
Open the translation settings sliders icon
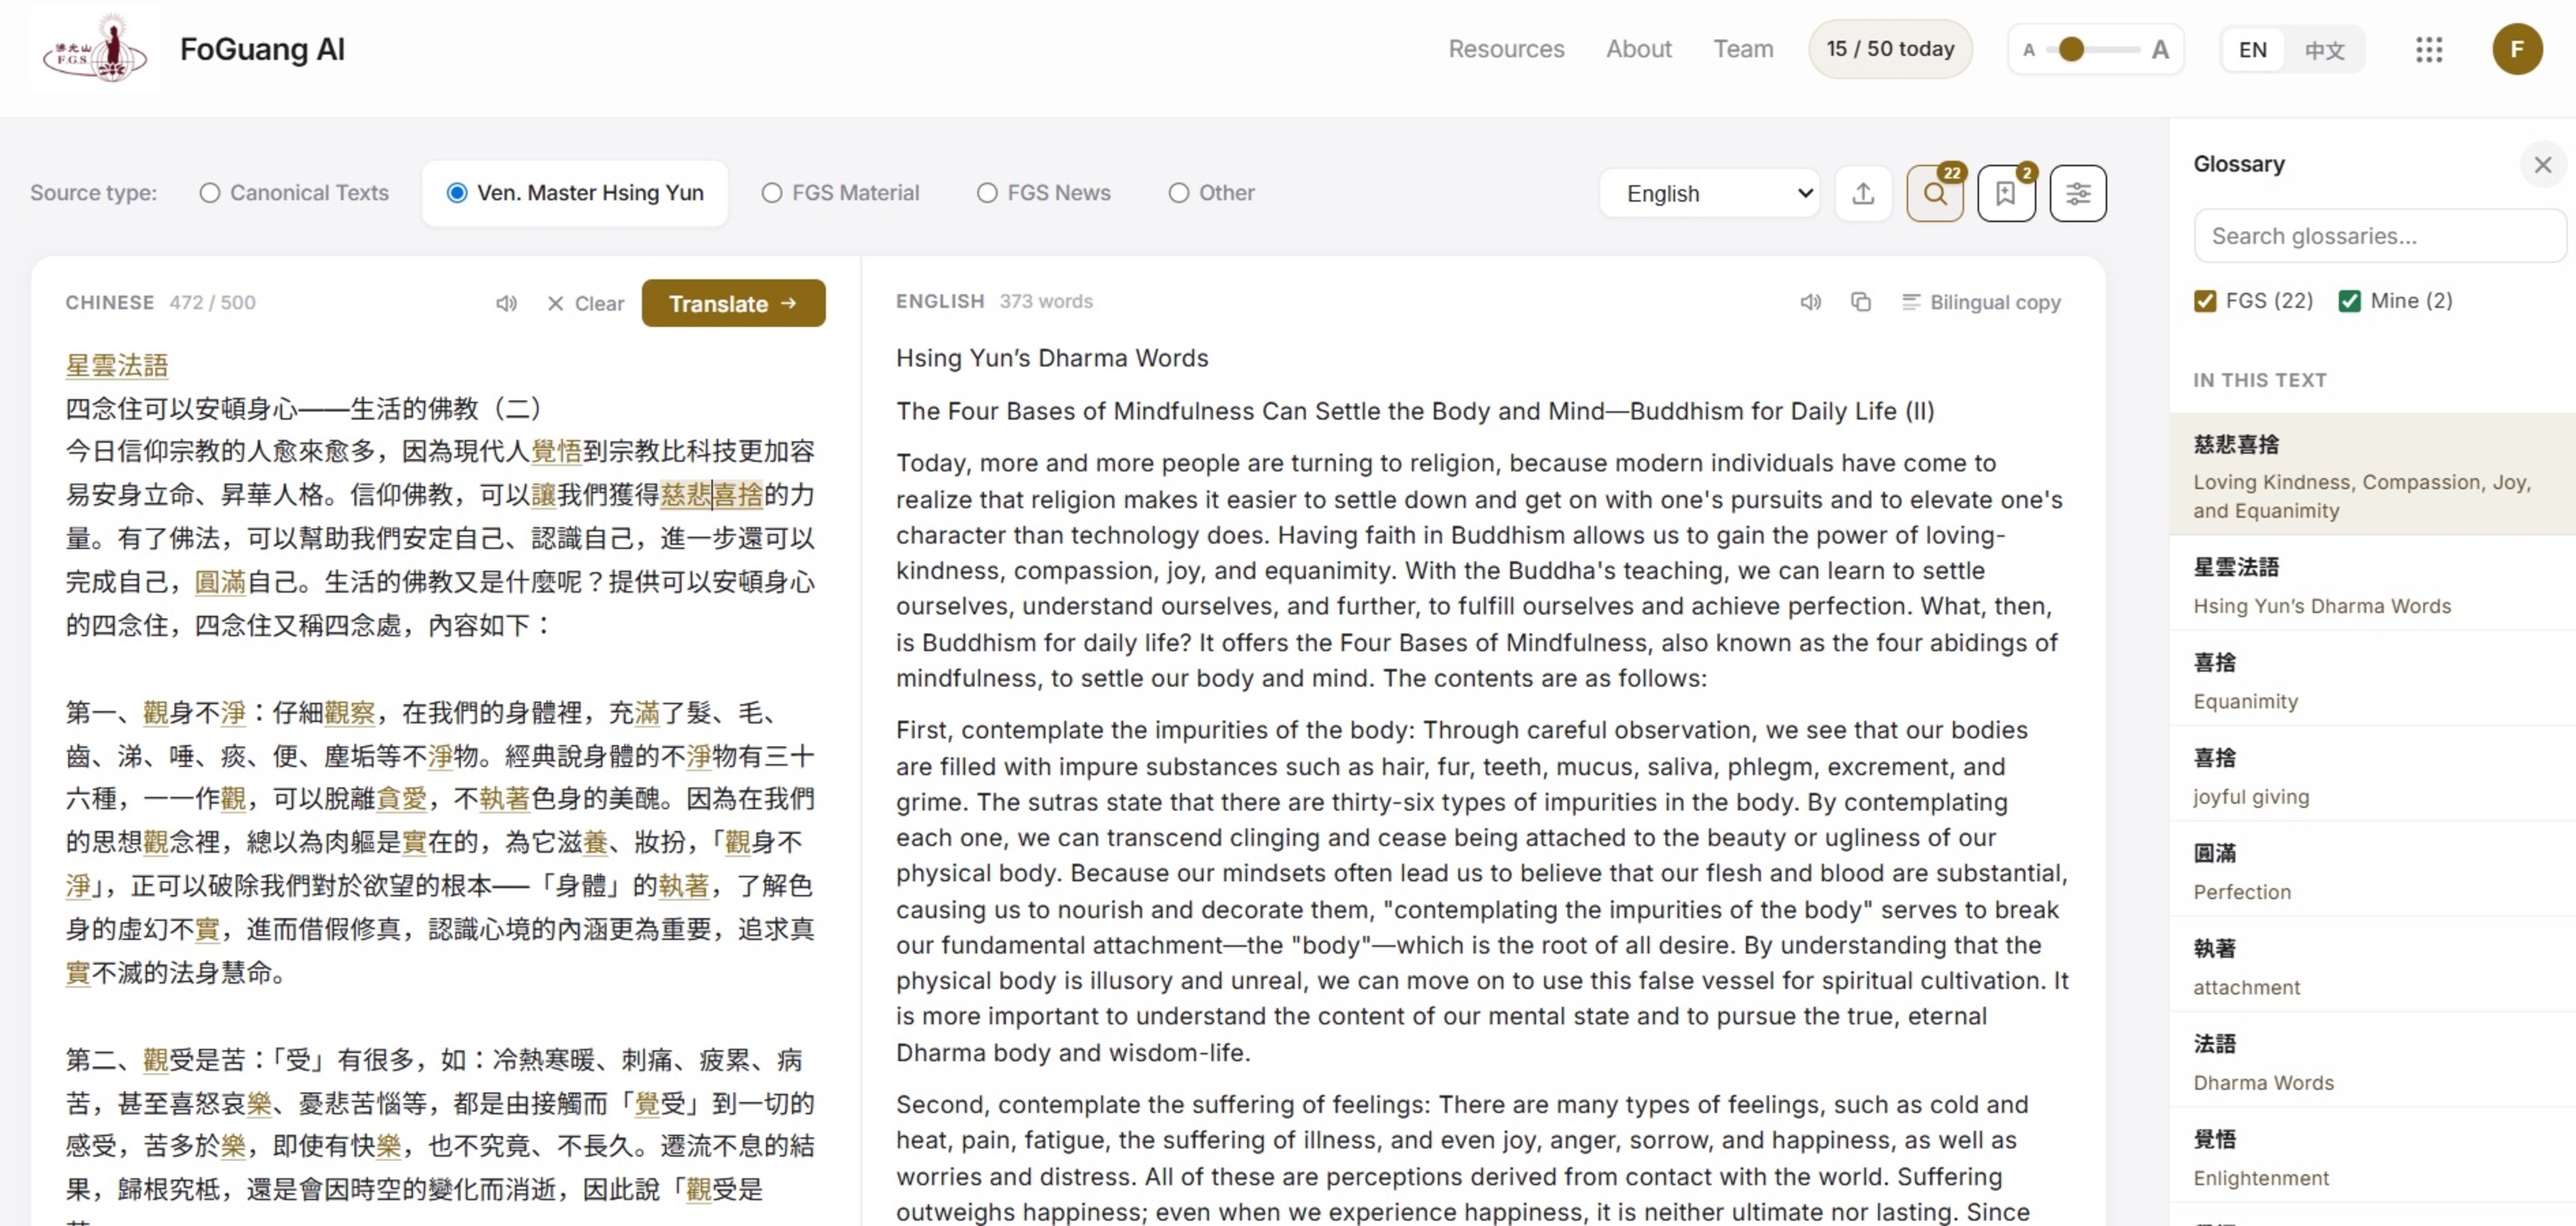2078,193
